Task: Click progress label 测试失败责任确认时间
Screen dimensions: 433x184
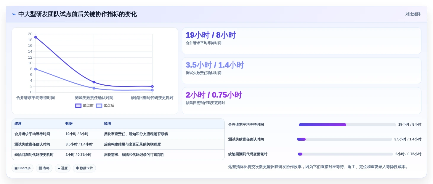Action: click(246, 139)
